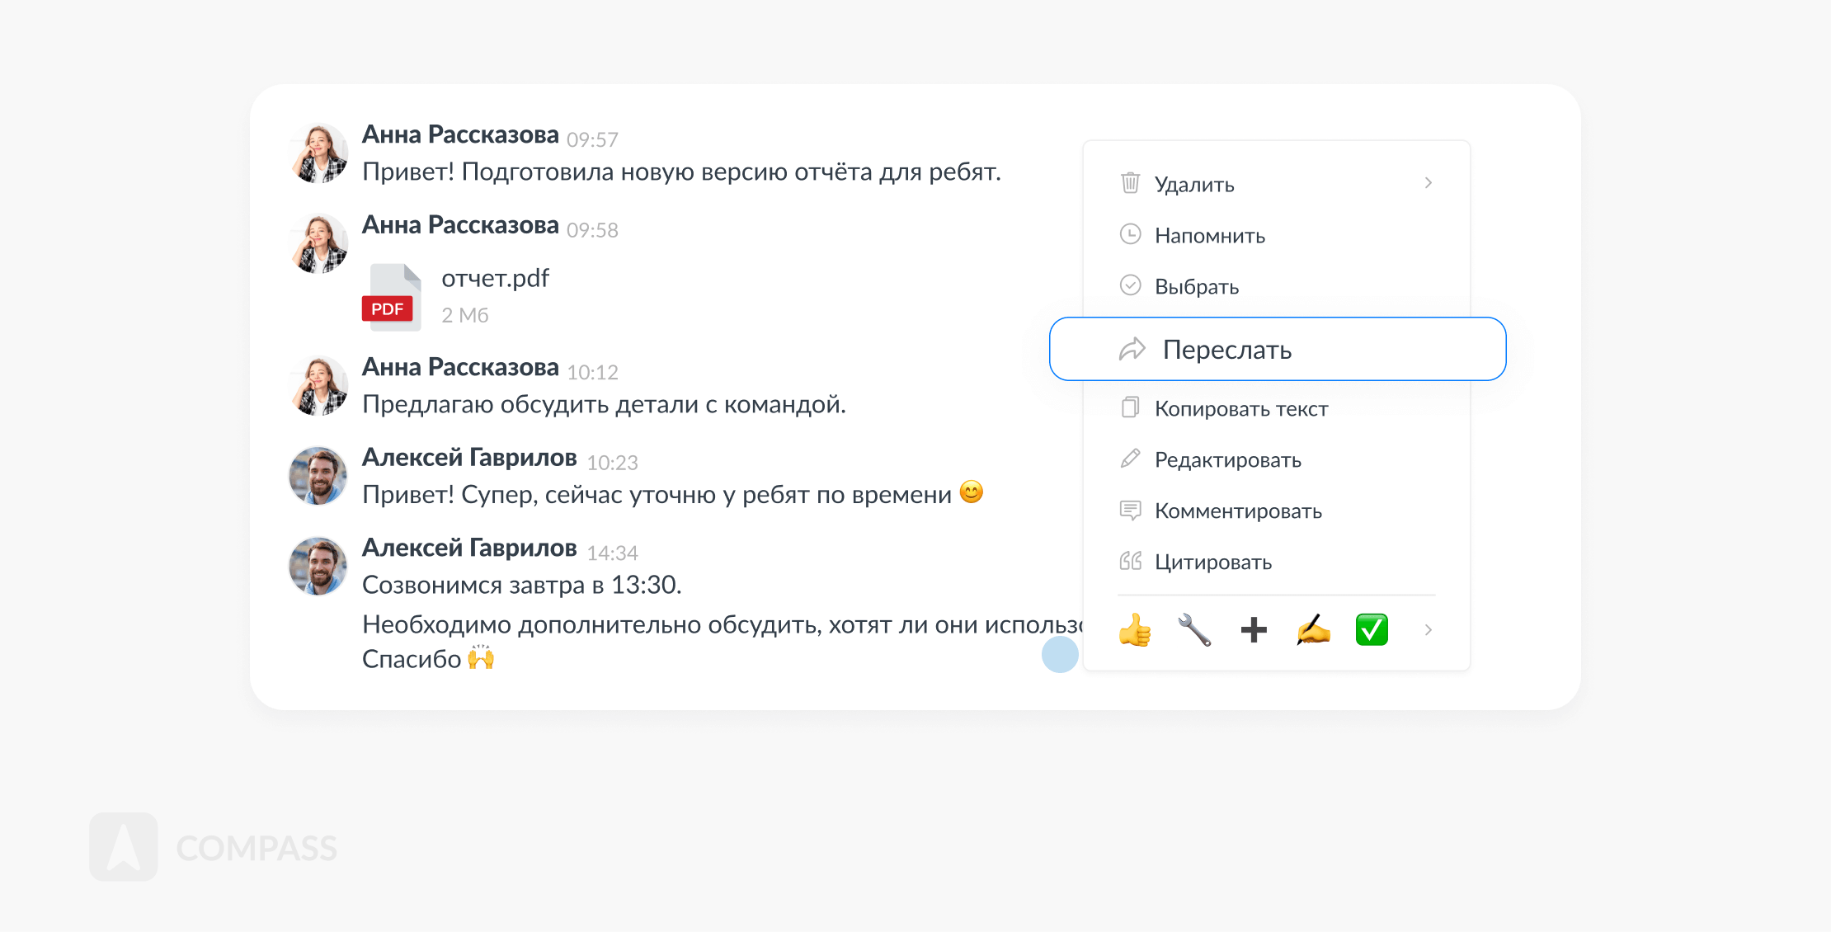
Task: Expand the Удалить submenu arrow
Action: (x=1429, y=183)
